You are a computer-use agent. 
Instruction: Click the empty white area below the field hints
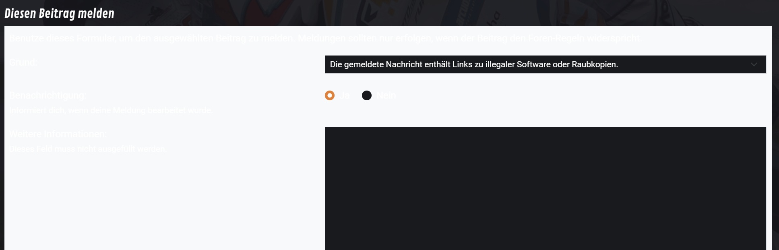pyautogui.click(x=161, y=201)
